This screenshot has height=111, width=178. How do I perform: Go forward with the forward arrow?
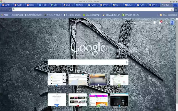coord(6,9)
